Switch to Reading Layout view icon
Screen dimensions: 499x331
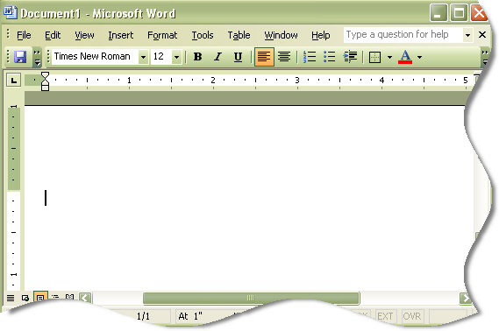tap(69, 298)
